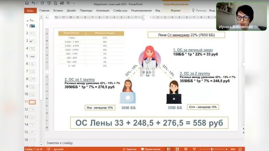Click the Вход sign-in link
The height and width of the screenshot is (151, 269).
212,10
